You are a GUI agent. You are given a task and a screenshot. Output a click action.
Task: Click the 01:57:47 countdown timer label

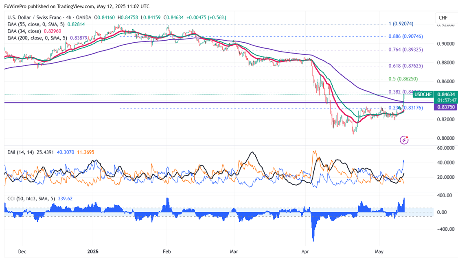tap(446, 100)
